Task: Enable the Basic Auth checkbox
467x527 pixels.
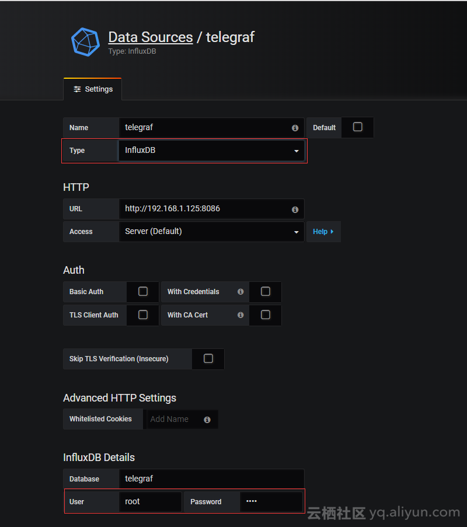Action: tap(143, 291)
